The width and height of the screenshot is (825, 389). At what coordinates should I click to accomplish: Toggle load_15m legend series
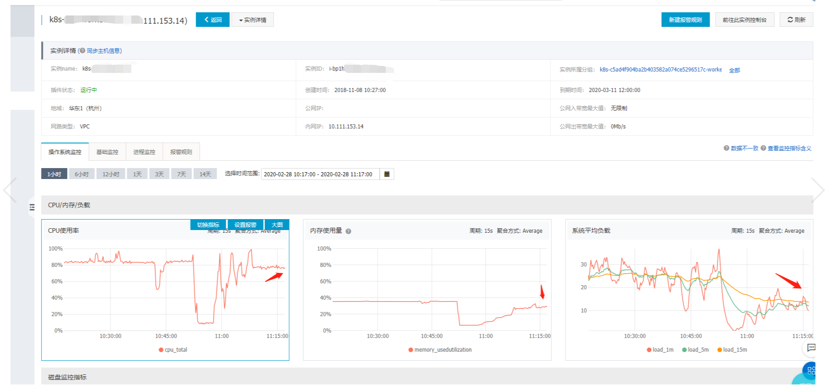point(732,350)
